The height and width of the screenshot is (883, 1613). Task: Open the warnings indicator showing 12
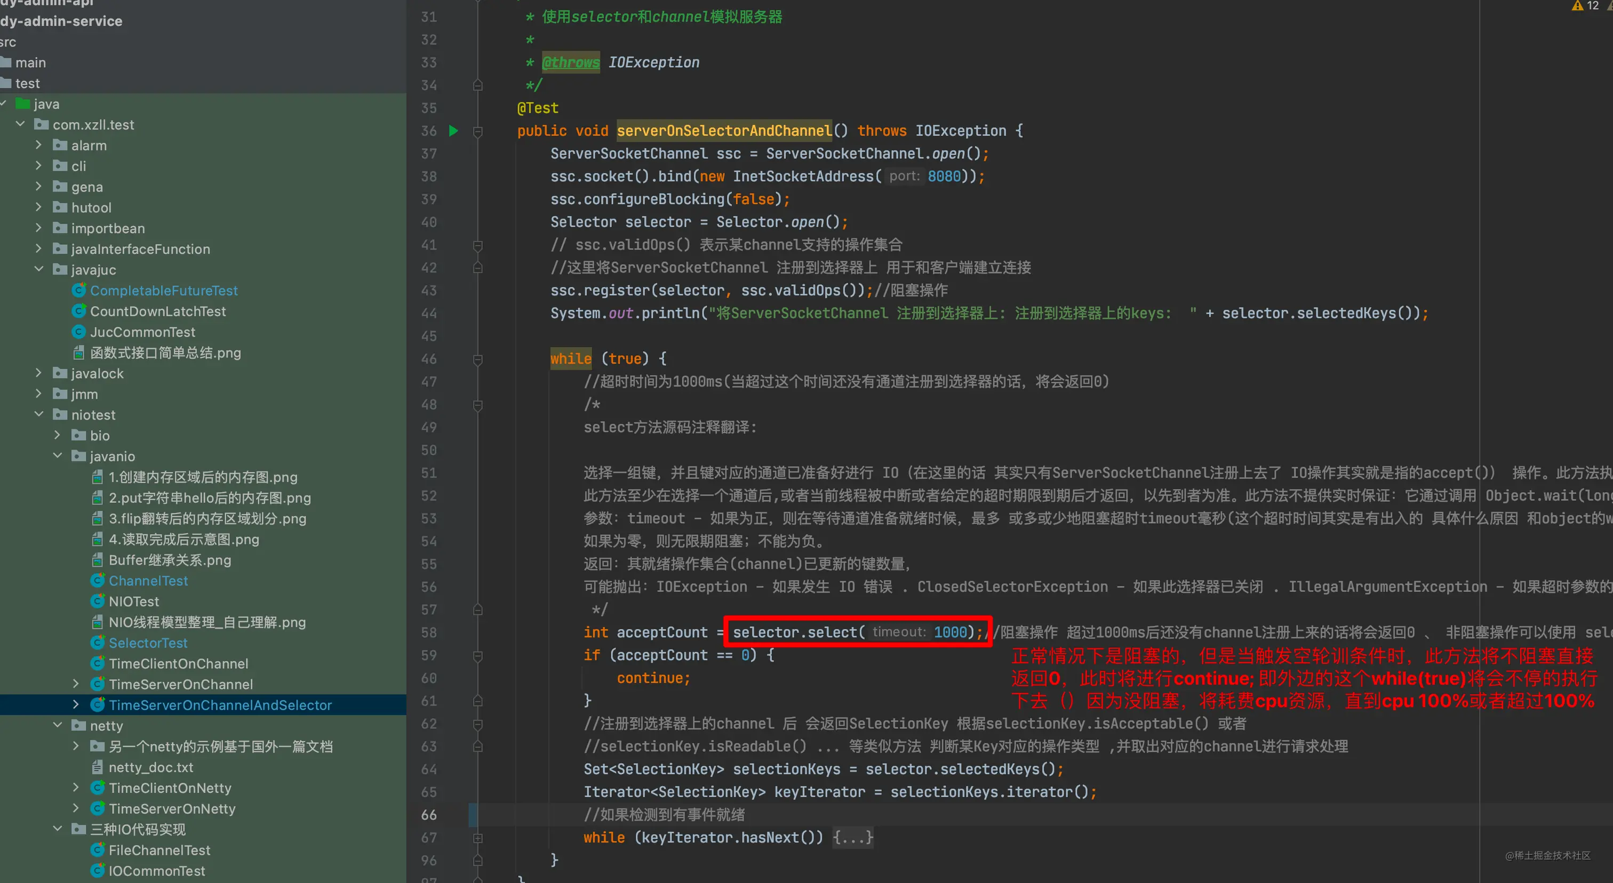coord(1586,6)
